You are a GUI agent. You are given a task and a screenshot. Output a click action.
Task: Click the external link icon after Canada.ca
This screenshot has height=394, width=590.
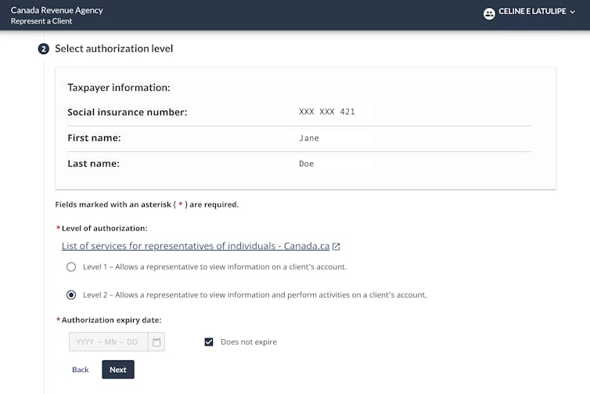[336, 246]
